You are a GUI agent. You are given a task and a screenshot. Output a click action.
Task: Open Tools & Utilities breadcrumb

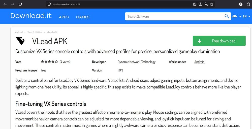35,32
